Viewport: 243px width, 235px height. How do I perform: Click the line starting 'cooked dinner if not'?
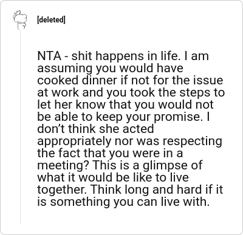point(130,80)
